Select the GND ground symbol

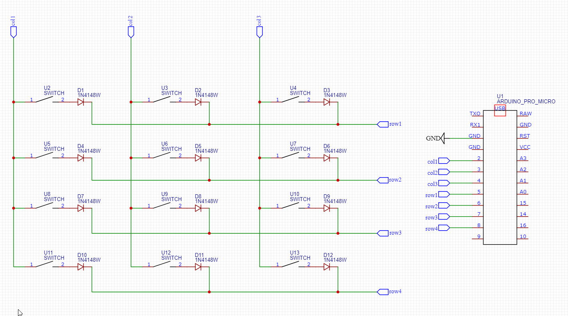coord(442,138)
